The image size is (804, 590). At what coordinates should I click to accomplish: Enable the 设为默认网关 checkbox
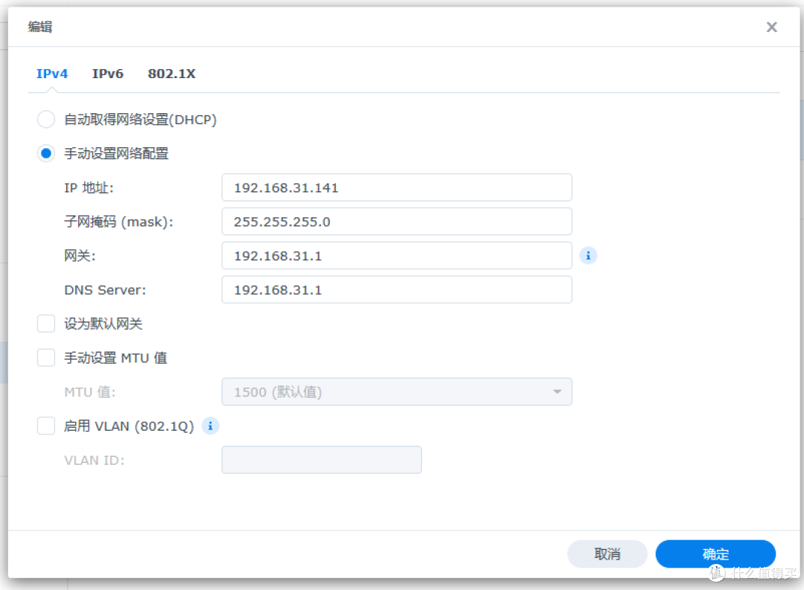tap(46, 324)
